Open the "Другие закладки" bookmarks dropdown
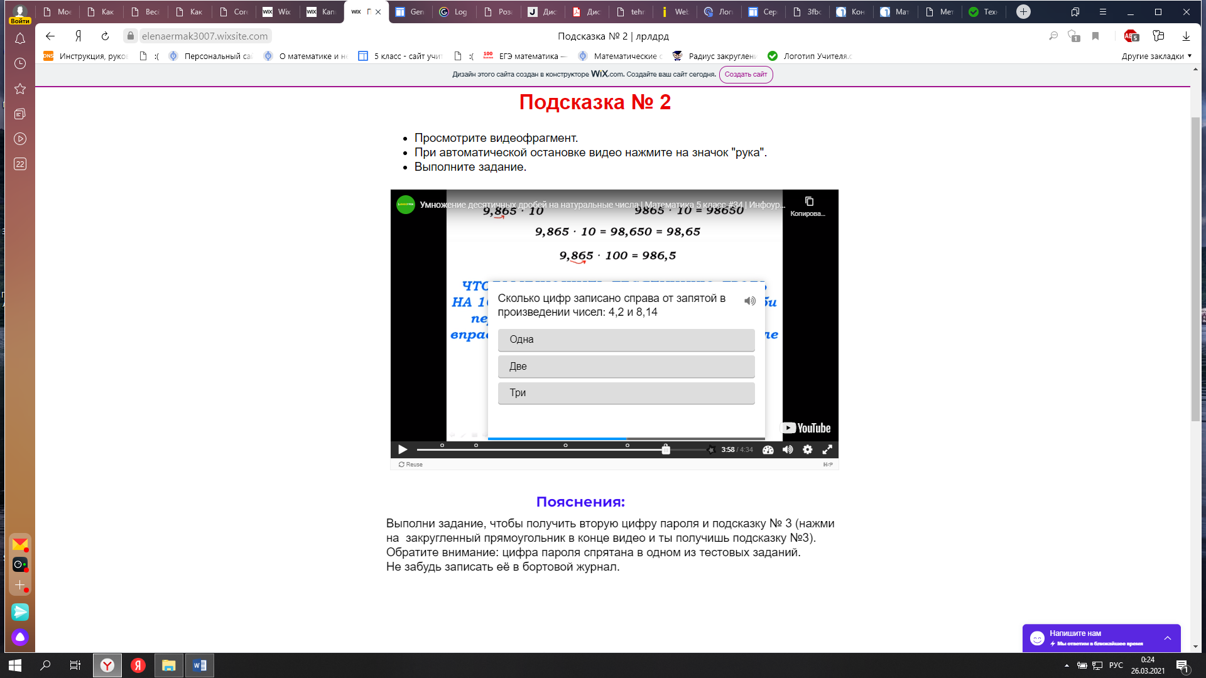Image resolution: width=1206 pixels, height=678 pixels. pyautogui.click(x=1156, y=56)
